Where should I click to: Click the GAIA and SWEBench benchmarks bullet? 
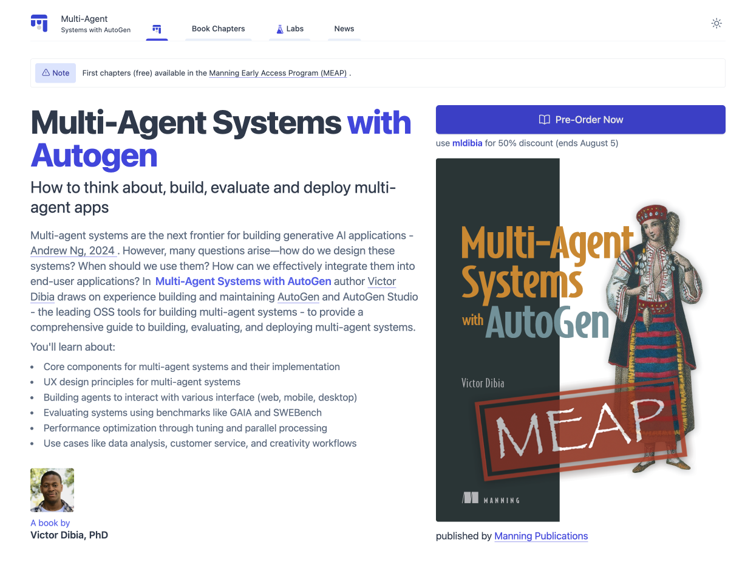(183, 413)
